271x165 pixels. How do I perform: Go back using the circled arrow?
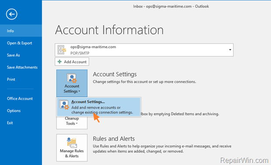pos(12,14)
